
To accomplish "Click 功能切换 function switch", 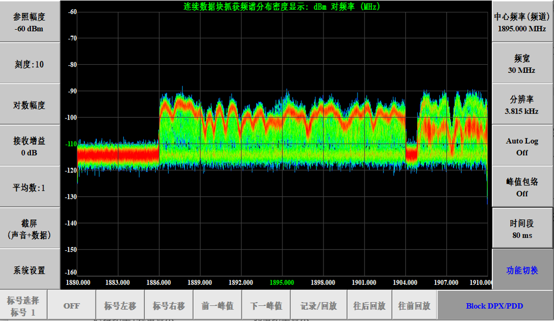I will coord(522,270).
